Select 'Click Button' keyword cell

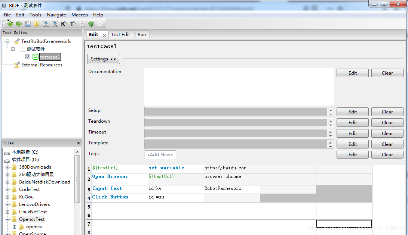point(120,198)
